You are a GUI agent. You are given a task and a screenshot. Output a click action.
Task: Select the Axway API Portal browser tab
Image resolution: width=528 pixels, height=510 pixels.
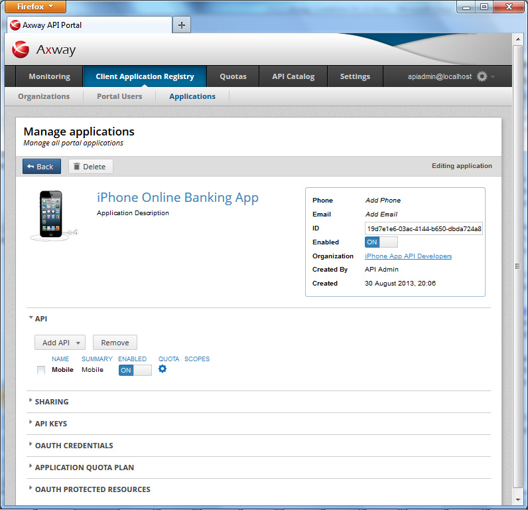point(90,25)
